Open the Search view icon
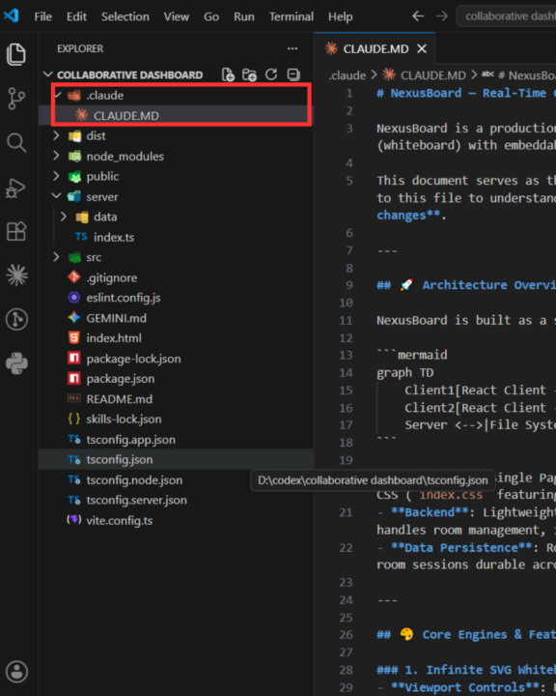The image size is (556, 696). click(16, 142)
